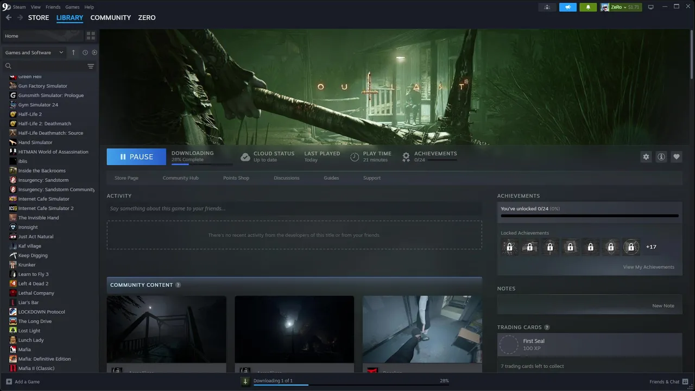Viewport: 695px width, 391px height.
Task: Open the third community content screenshot
Action: tap(422, 330)
